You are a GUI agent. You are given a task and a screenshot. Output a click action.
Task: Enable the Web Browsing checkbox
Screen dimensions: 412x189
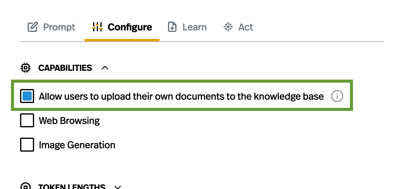pos(27,121)
